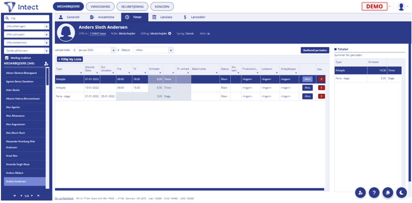Screen dimensions: 412x203
Task: Click Afvis on Ferie - dage row
Action: 307,96
